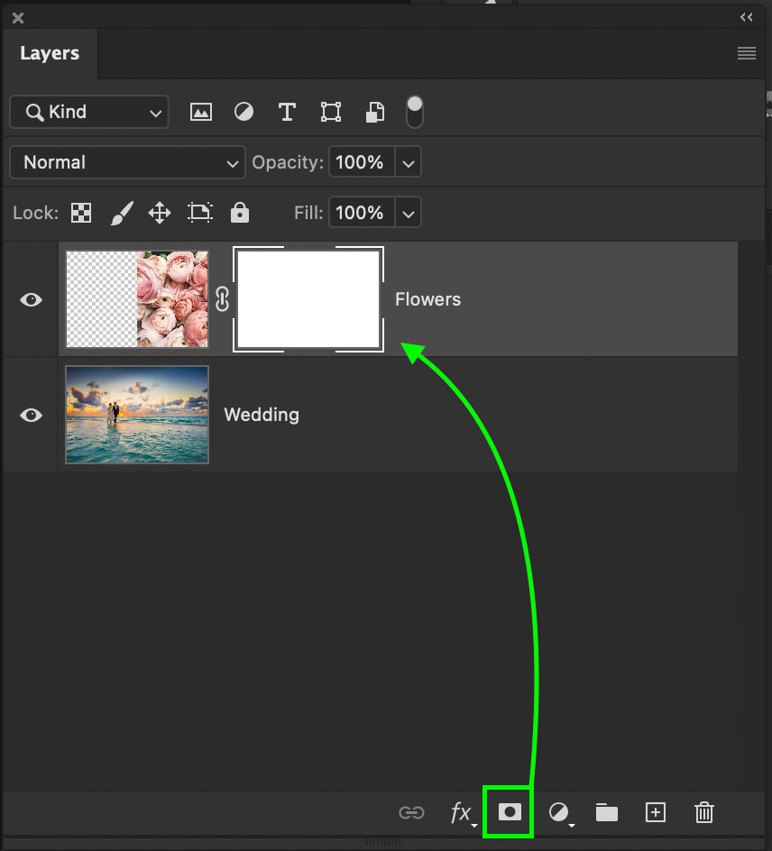
Task: Filter layers by pixel layers icon
Action: point(201,113)
